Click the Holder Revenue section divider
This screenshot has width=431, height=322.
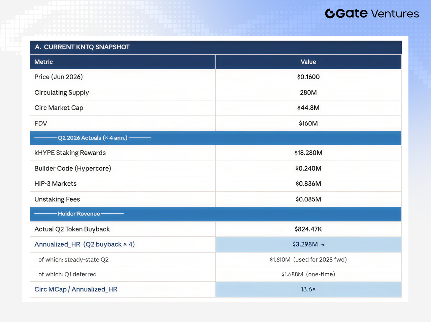tap(216, 214)
